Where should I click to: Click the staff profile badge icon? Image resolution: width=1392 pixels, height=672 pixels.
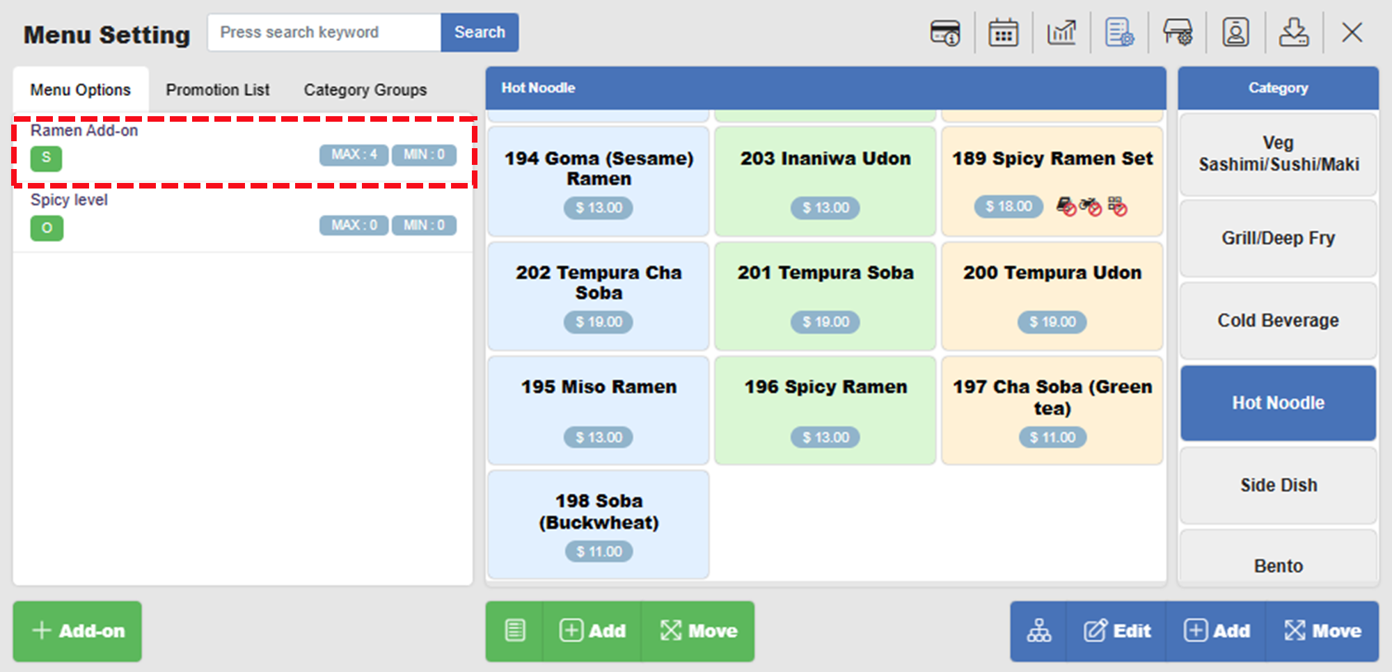[1235, 33]
